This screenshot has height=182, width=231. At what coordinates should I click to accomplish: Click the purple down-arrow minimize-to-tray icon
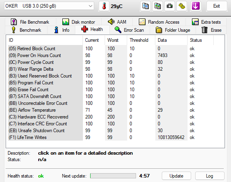[x=196, y=6]
